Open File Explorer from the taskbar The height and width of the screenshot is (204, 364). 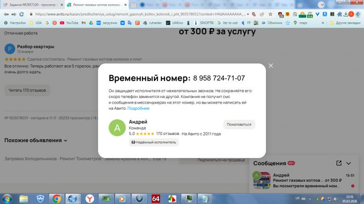click(23, 199)
